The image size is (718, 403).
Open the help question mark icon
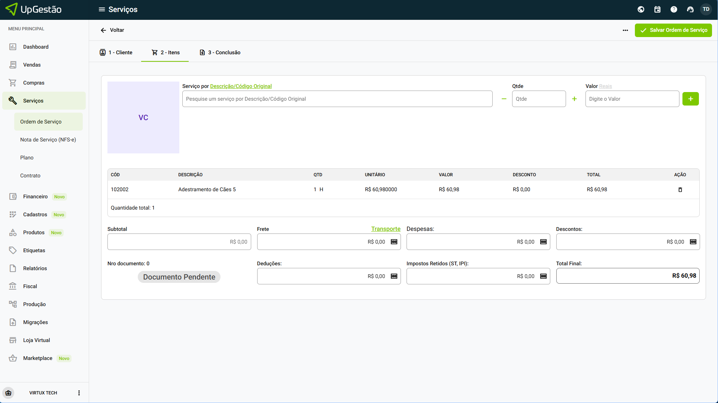pyautogui.click(x=673, y=9)
